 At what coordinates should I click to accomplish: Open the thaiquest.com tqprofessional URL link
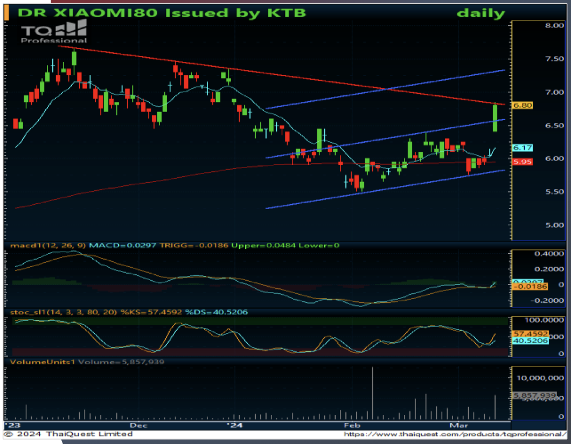coord(455,434)
